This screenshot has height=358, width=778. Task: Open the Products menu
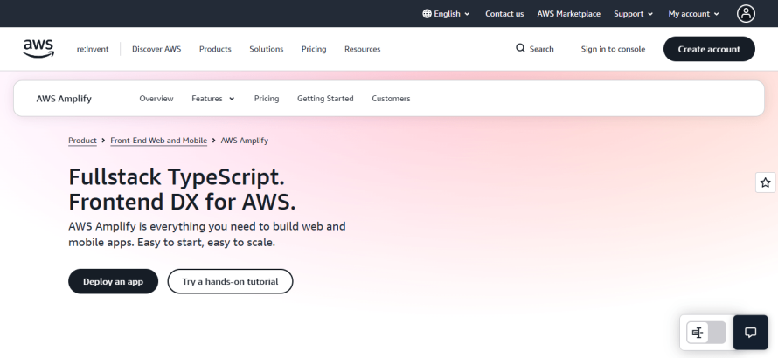[x=215, y=49]
